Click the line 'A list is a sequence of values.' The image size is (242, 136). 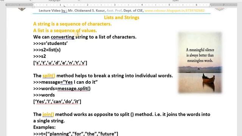[x=65, y=30]
